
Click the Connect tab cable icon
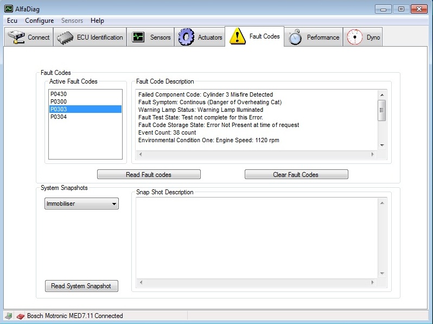(x=16, y=37)
